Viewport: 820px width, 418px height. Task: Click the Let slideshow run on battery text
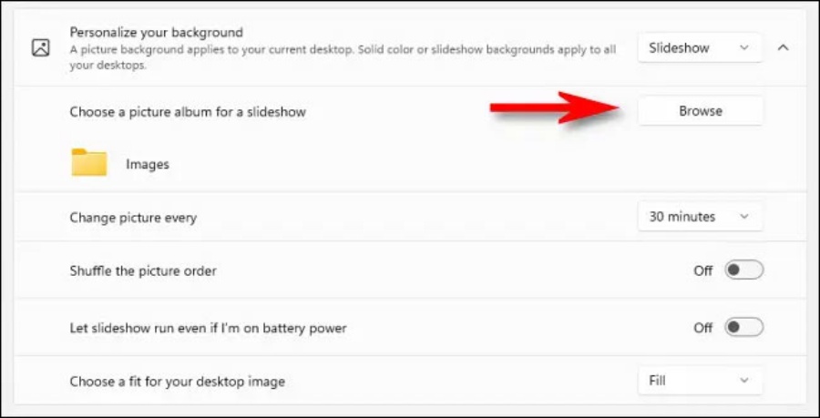(x=208, y=328)
